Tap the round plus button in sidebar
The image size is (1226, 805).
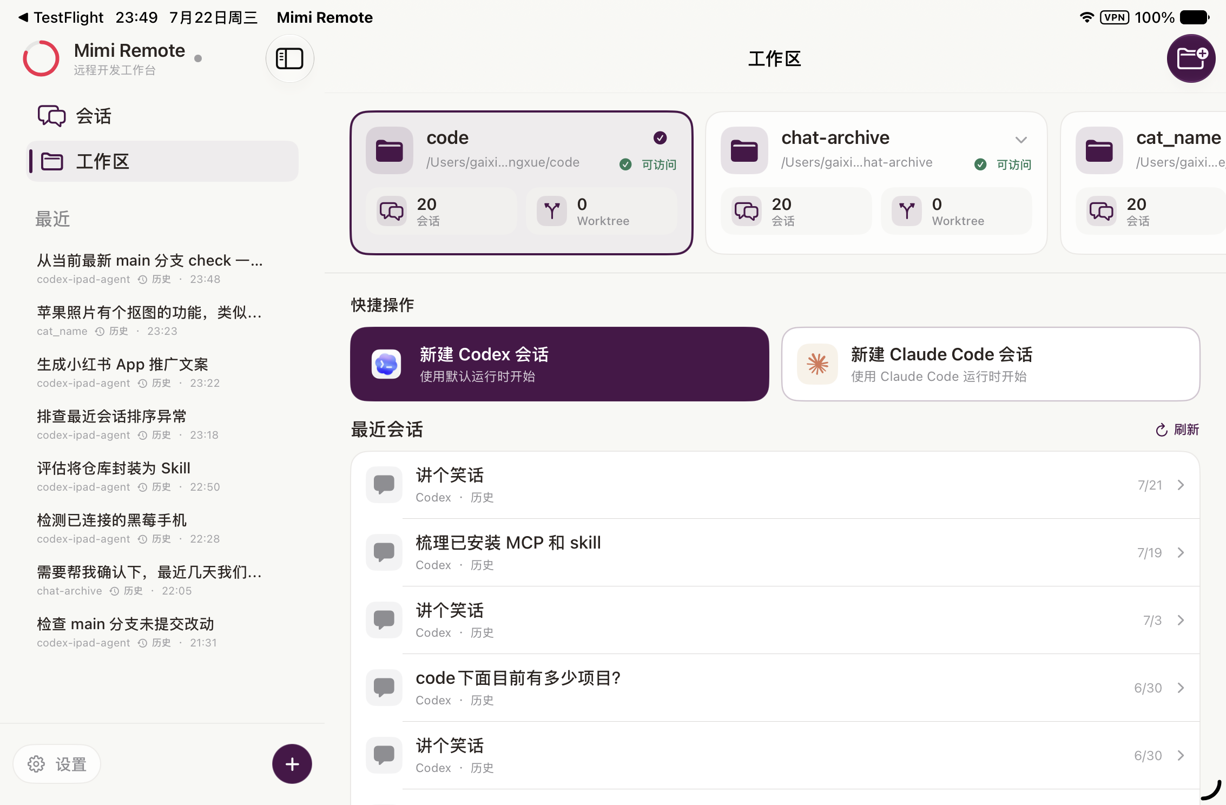pos(292,764)
